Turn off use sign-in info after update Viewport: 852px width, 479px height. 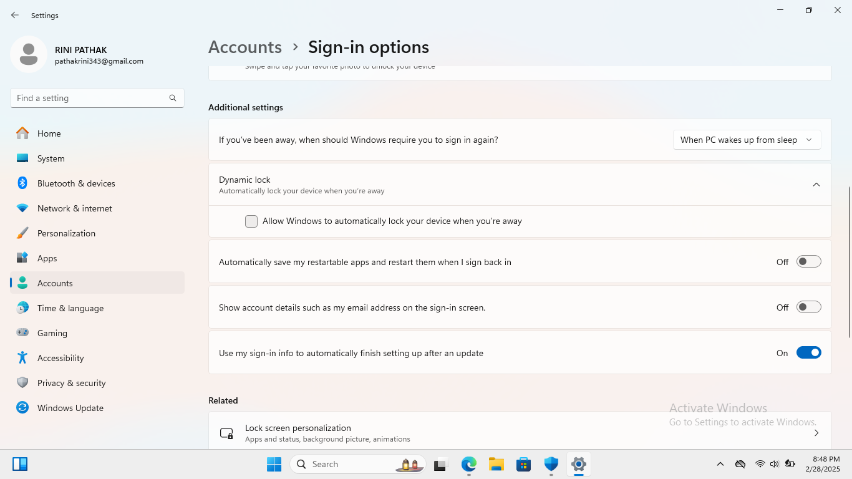pos(809,353)
